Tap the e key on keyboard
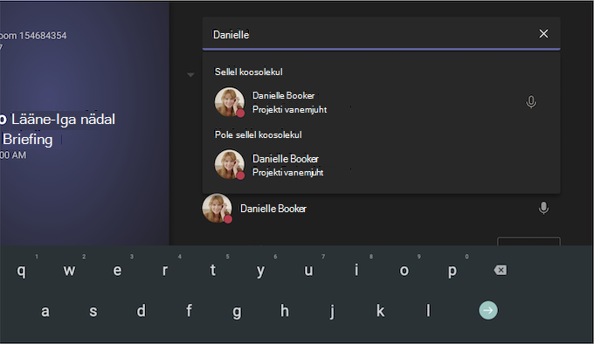Screen dimensions: 594x344 click(x=117, y=271)
